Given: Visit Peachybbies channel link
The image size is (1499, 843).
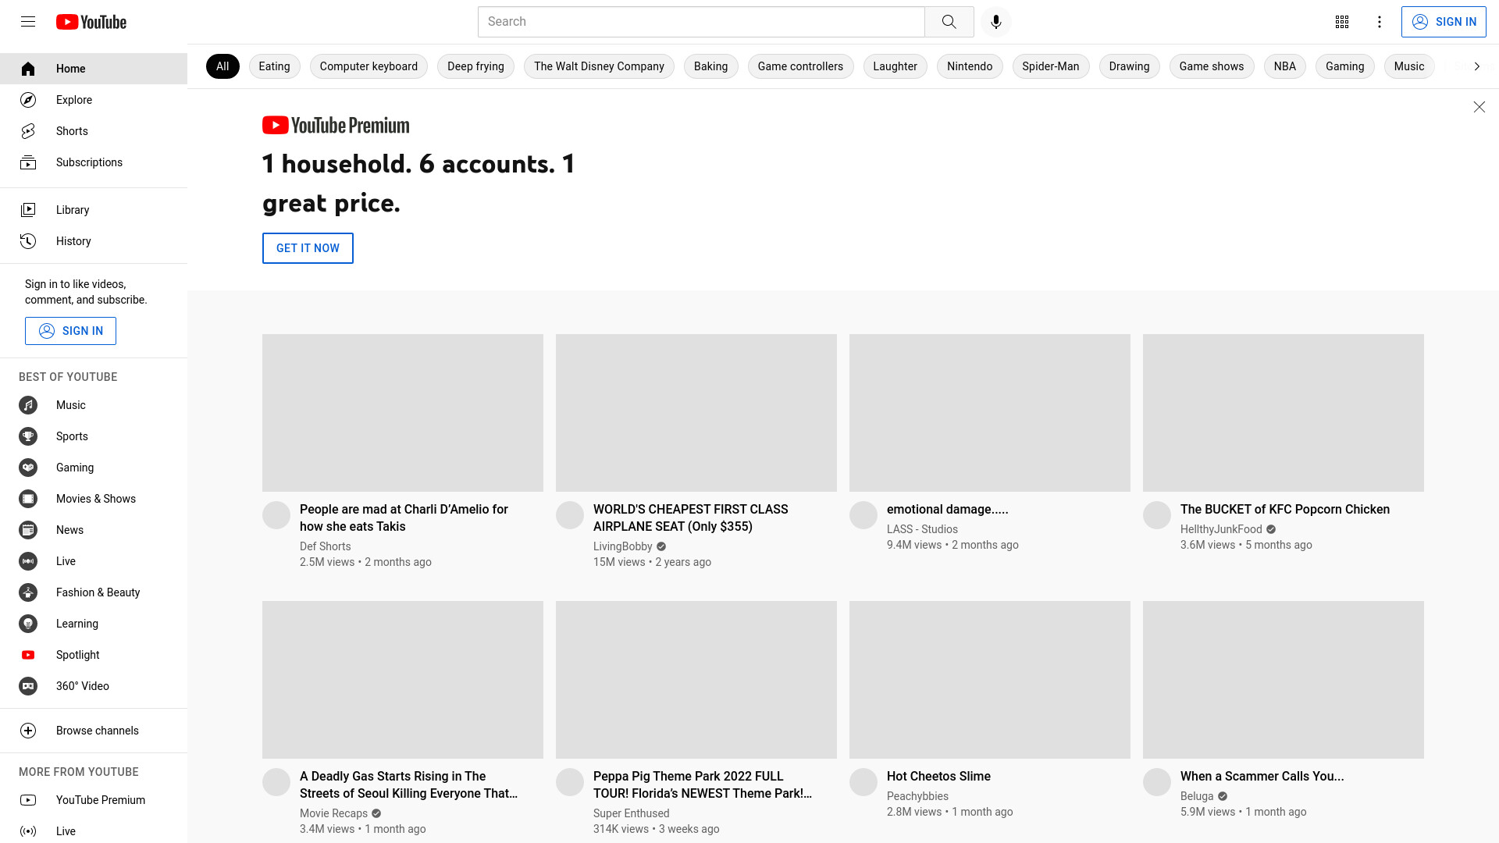Looking at the screenshot, I should click(917, 796).
